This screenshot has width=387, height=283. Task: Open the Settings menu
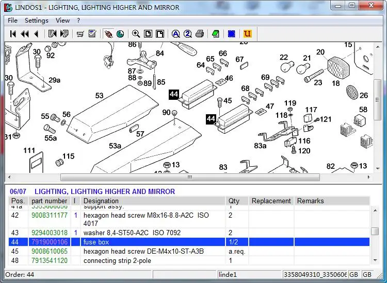[x=37, y=21]
